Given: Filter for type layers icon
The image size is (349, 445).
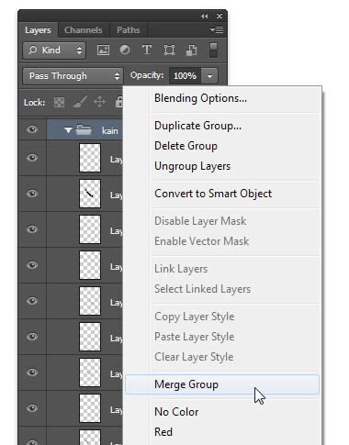Looking at the screenshot, I should [147, 50].
